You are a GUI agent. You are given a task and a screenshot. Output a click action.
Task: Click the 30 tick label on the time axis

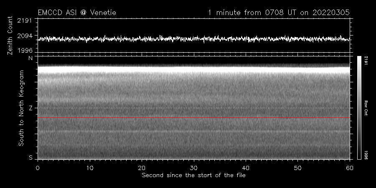(194, 168)
